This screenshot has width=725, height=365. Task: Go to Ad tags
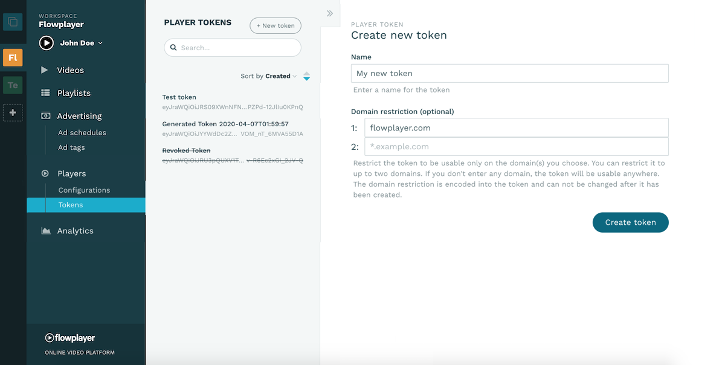click(71, 147)
